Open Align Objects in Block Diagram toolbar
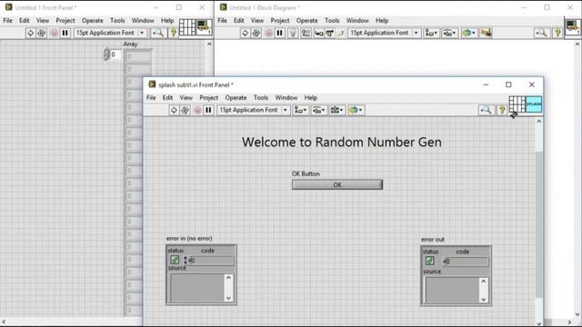 pyautogui.click(x=431, y=33)
